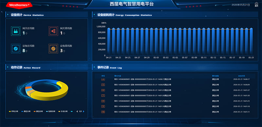
Task: Click the x-axis label 05-07
Action: pos(185,58)
